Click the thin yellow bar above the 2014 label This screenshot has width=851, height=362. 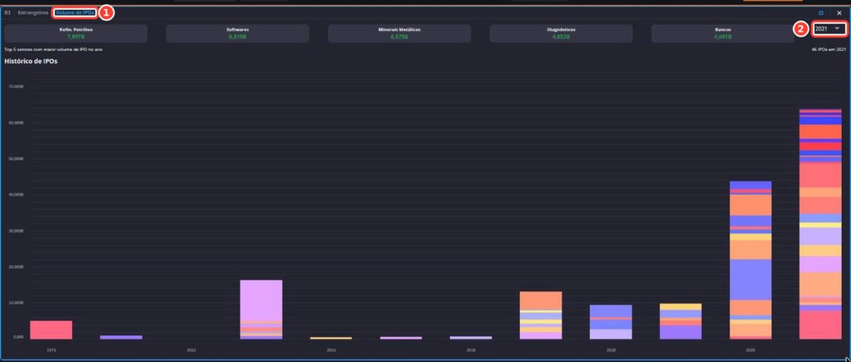click(331, 338)
